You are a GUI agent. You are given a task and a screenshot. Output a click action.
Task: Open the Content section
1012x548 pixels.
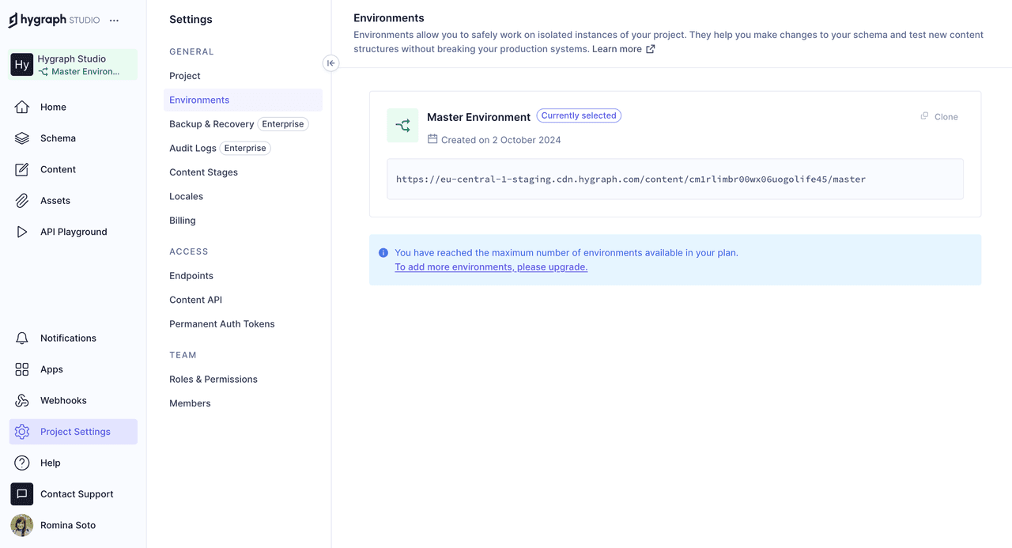[x=58, y=169]
